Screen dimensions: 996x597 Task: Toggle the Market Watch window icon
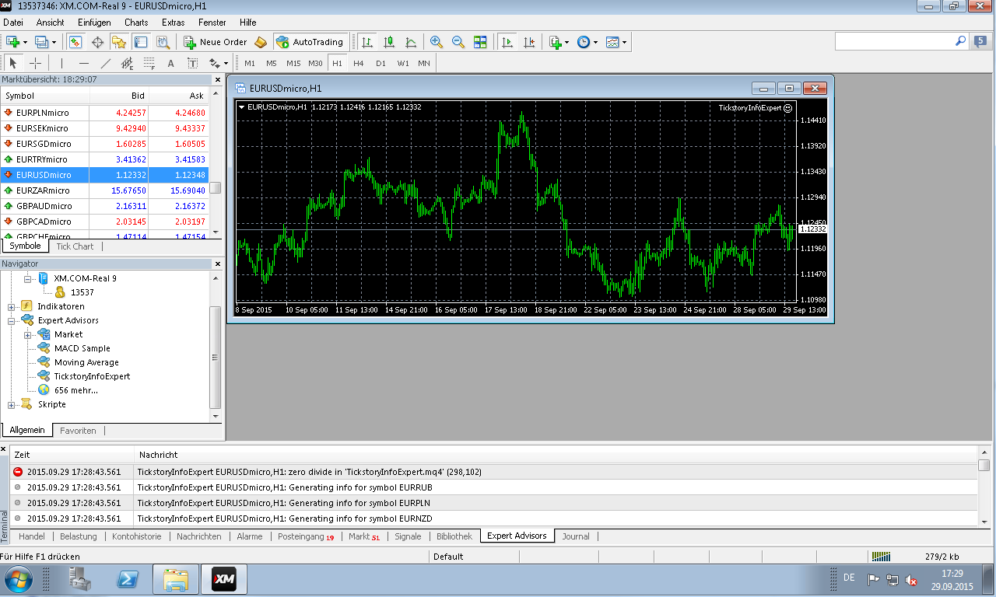pyautogui.click(x=75, y=42)
